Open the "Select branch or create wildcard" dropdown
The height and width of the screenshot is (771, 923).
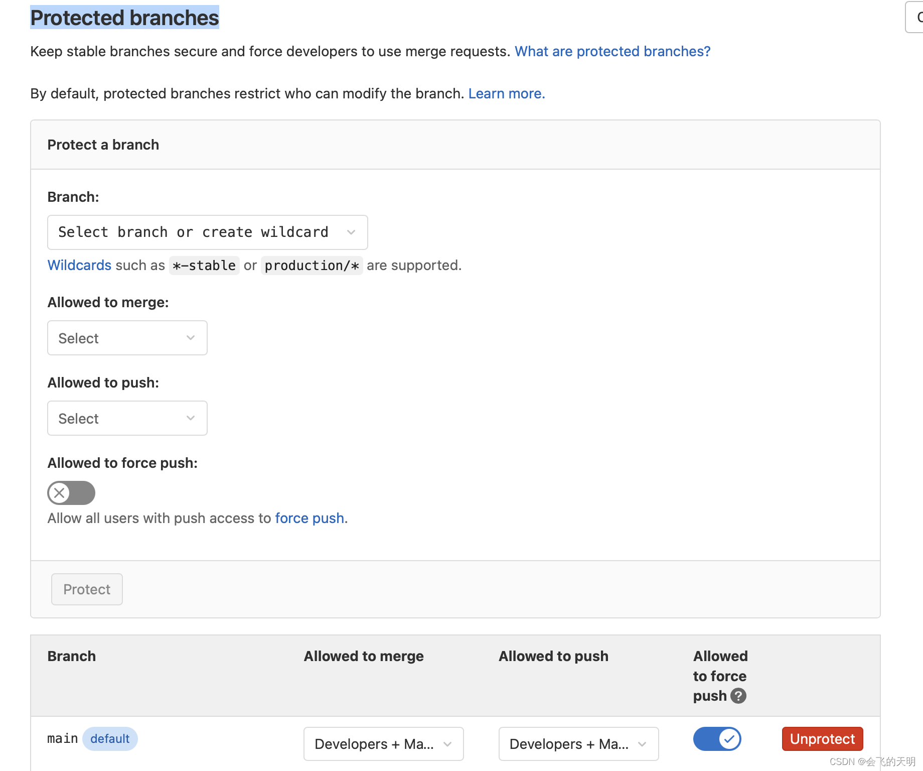click(207, 232)
